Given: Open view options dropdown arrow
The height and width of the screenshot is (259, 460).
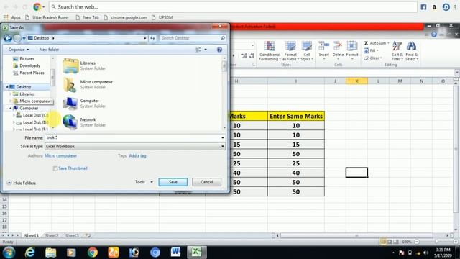Looking at the screenshot, I should pos(206,50).
